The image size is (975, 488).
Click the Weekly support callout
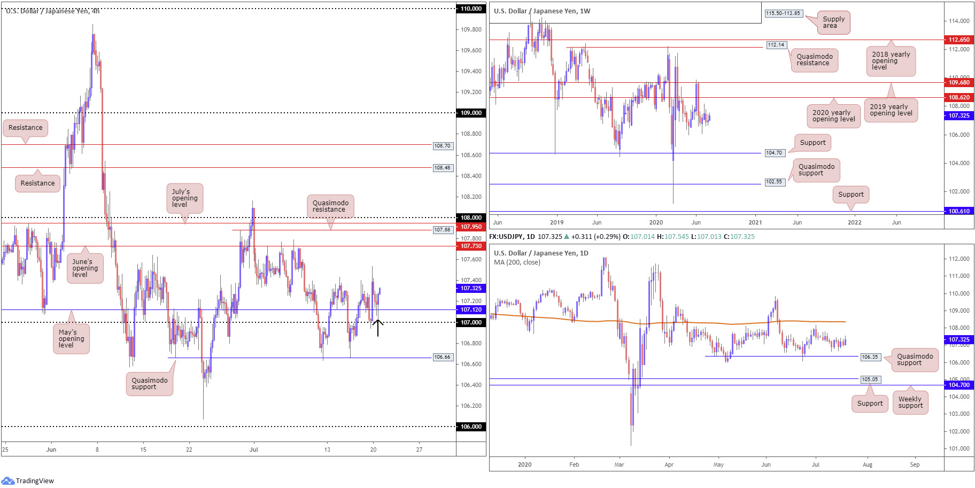coord(910,402)
